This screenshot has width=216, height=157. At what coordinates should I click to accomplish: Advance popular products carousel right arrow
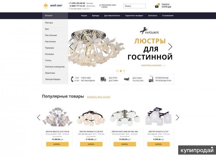[177, 118]
